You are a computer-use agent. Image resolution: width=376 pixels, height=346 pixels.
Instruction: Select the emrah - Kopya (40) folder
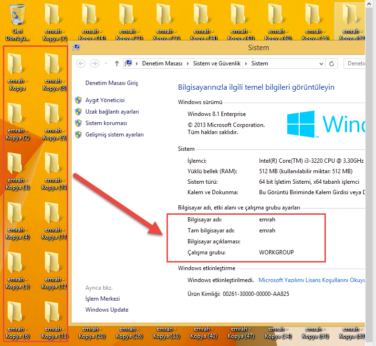[x=203, y=332]
